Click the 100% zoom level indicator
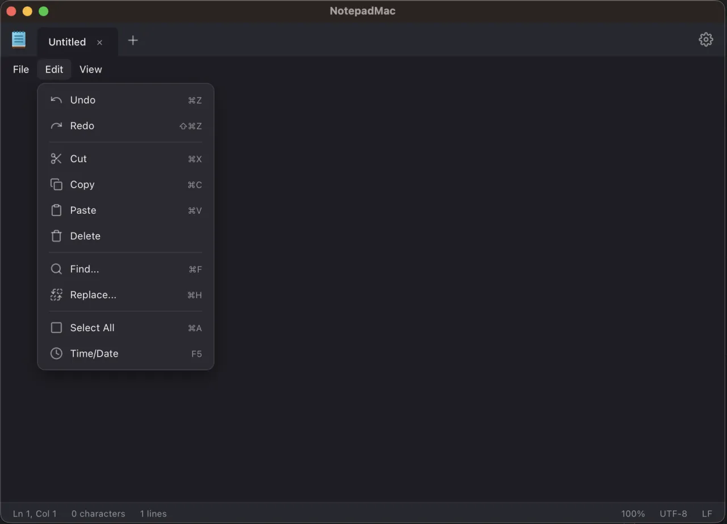The width and height of the screenshot is (727, 524). tap(633, 514)
